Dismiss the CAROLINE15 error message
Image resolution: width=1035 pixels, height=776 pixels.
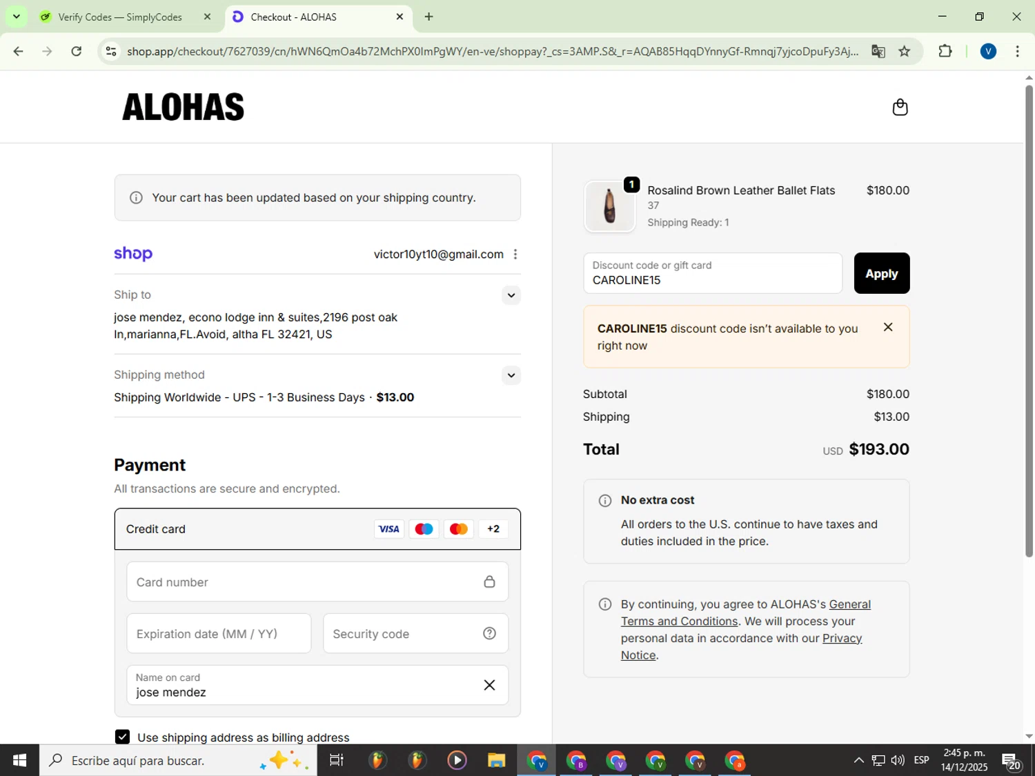(x=888, y=327)
